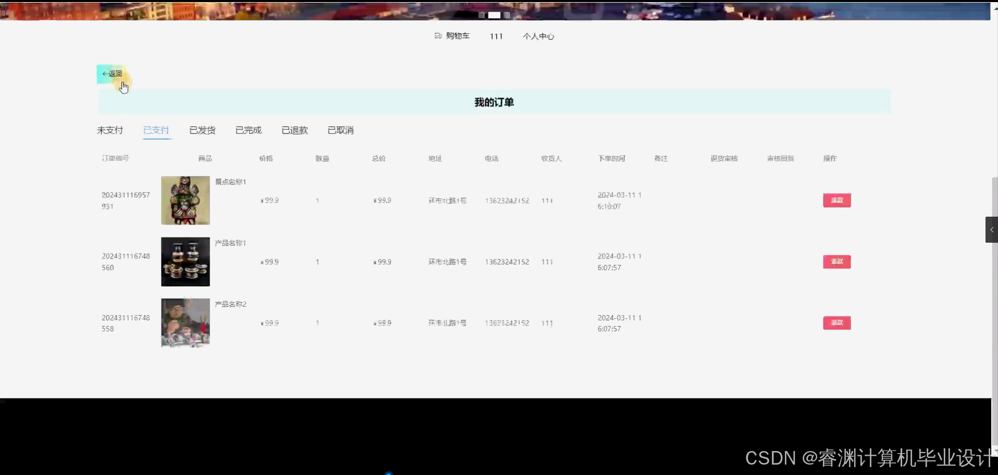
Task: Click 退款 for order 202431116748558
Action: (836, 322)
